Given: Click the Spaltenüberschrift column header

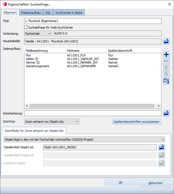Looking at the screenshot, I should click(134, 51).
